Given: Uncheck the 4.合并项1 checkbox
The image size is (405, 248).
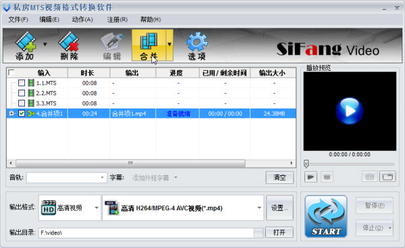Looking at the screenshot, I should tap(22, 113).
